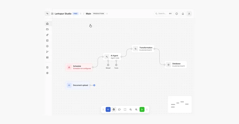Click the AI Agent input port
Image resolution: width=239 pixels, height=124 pixels.
(x=103, y=57)
